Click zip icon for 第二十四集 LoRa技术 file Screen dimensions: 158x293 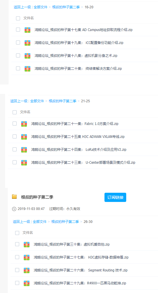tap(24, 149)
